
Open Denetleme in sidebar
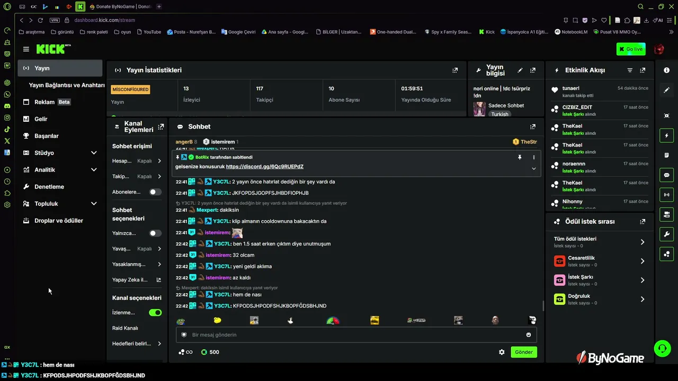tap(60, 187)
